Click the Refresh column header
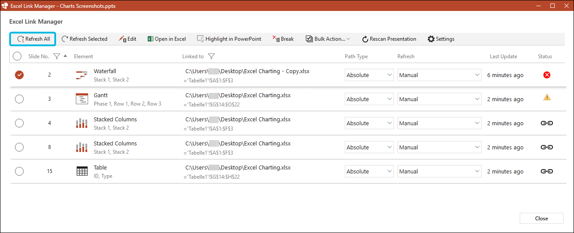 [x=406, y=56]
